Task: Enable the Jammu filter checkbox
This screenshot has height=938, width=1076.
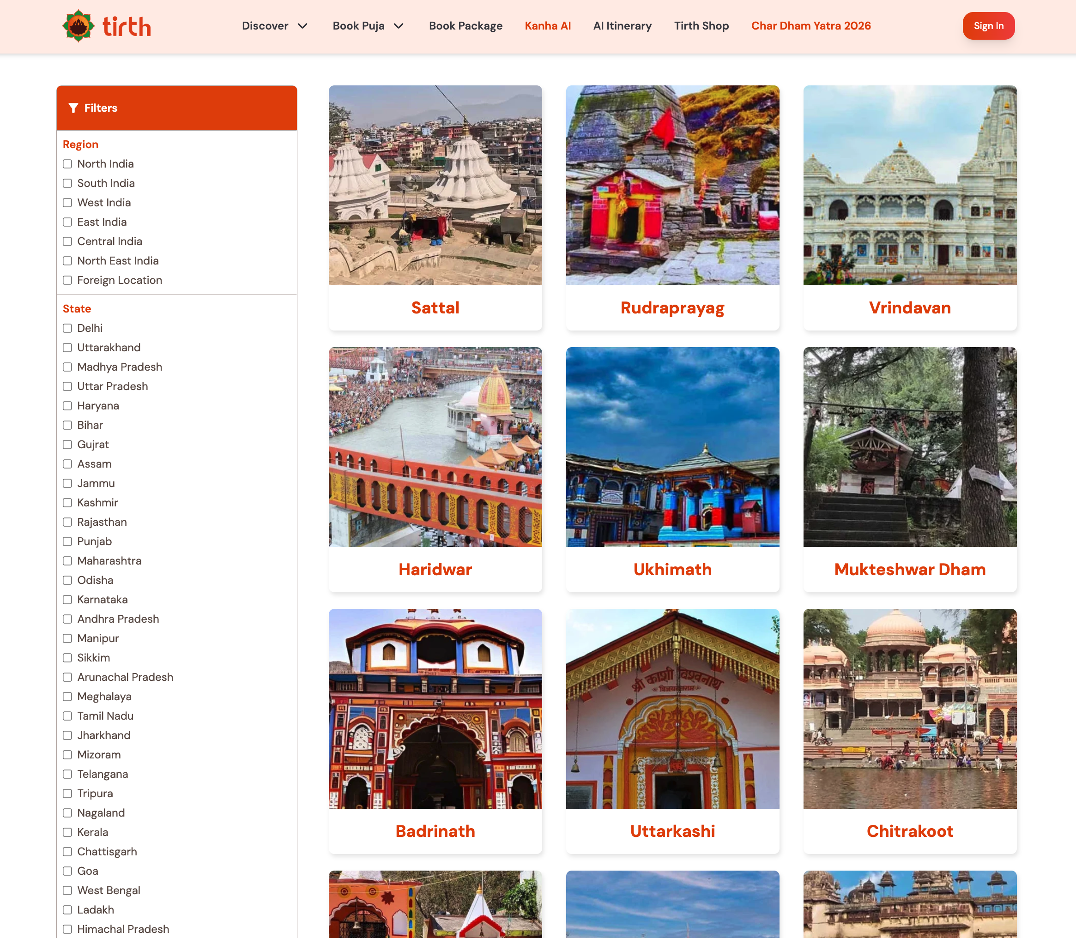Action: 67,483
